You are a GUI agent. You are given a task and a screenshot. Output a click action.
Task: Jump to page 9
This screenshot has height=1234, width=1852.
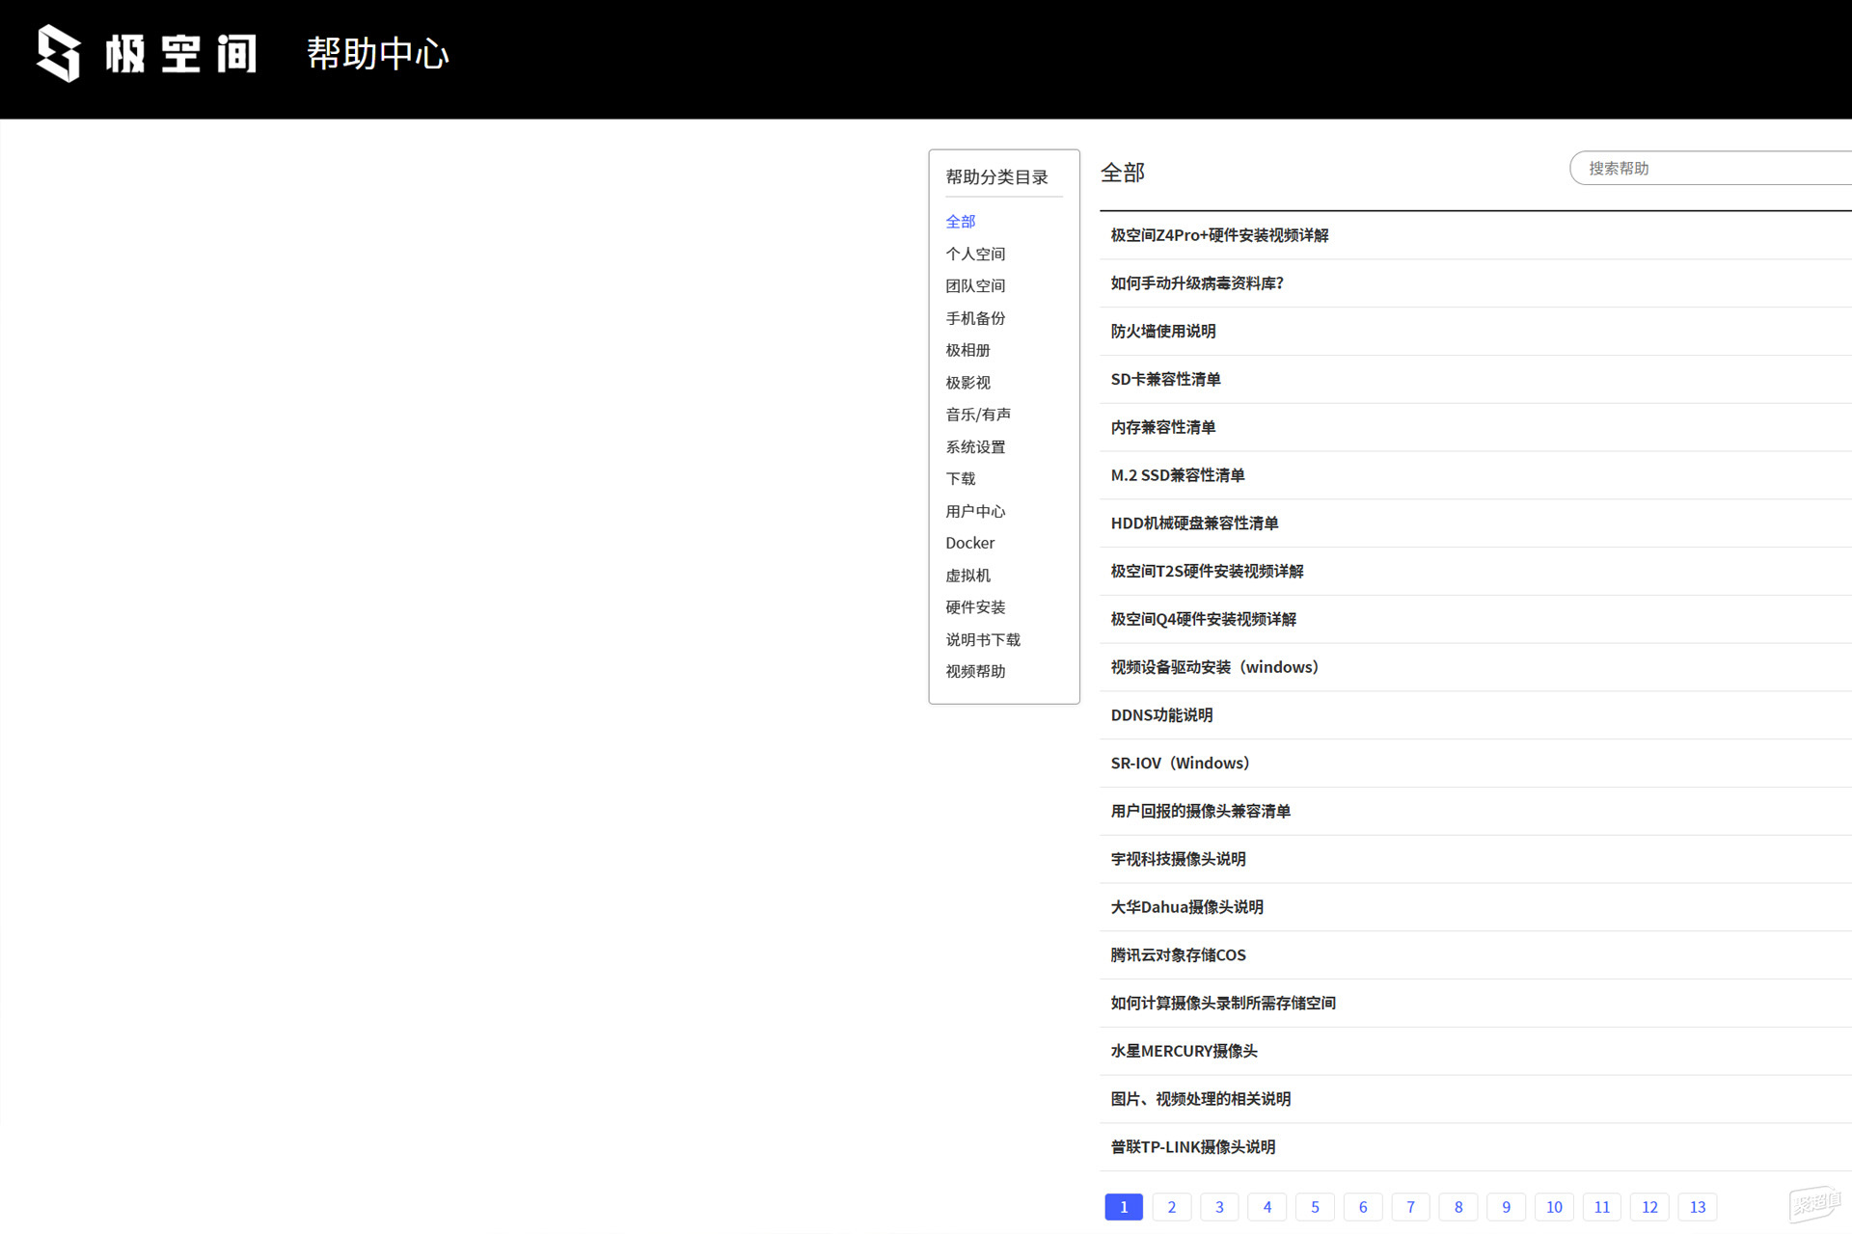[1506, 1207]
